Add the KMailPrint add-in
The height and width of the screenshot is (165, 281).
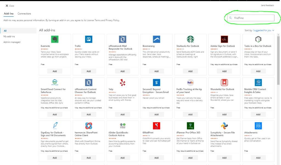pyautogui.click(x=156, y=158)
